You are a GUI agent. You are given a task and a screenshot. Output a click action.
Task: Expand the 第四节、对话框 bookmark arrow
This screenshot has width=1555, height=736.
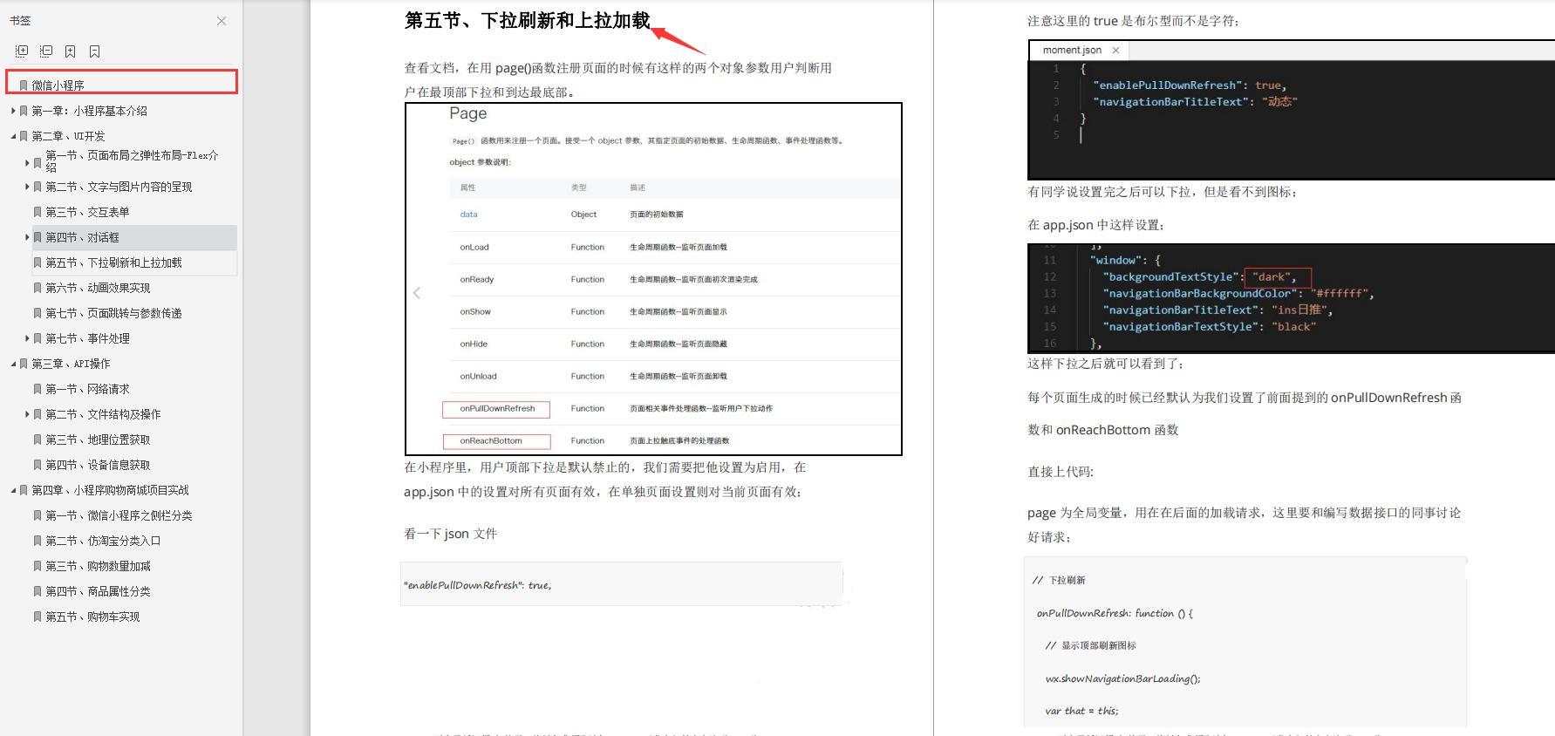point(27,237)
